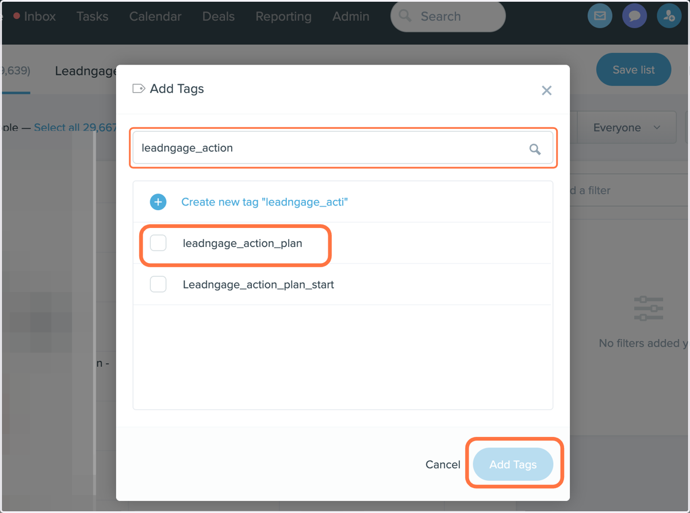Open the email compose icon
The height and width of the screenshot is (513, 690).
tap(600, 16)
